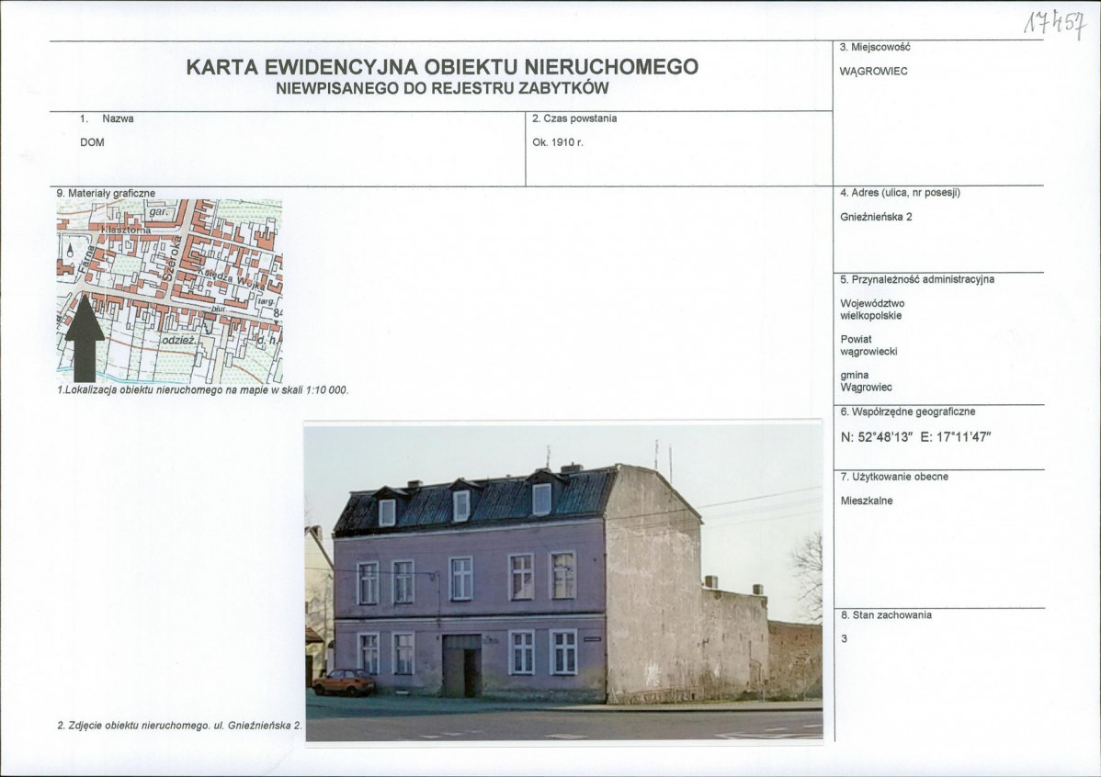Click the coordinates "N: 52°48'13" E: 17°11'47""
This screenshot has width=1101, height=777.
(x=915, y=437)
